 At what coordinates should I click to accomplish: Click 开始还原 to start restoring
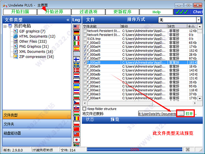54,12
